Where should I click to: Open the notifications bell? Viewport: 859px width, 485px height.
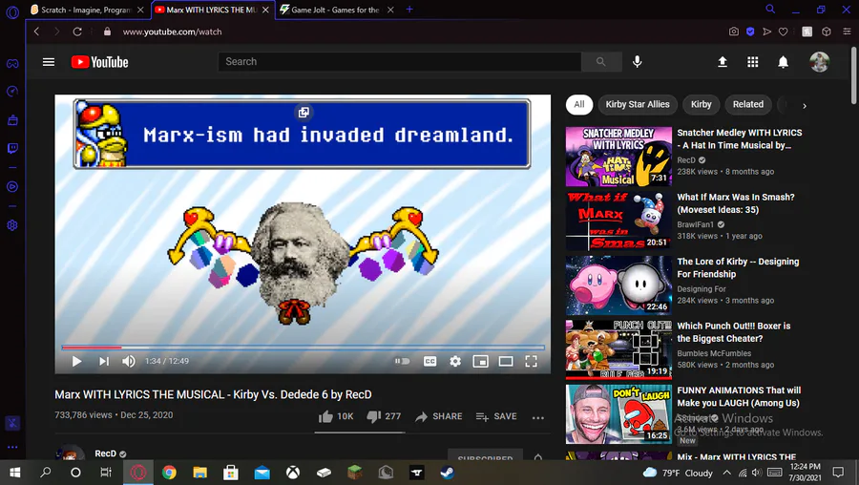click(x=783, y=62)
